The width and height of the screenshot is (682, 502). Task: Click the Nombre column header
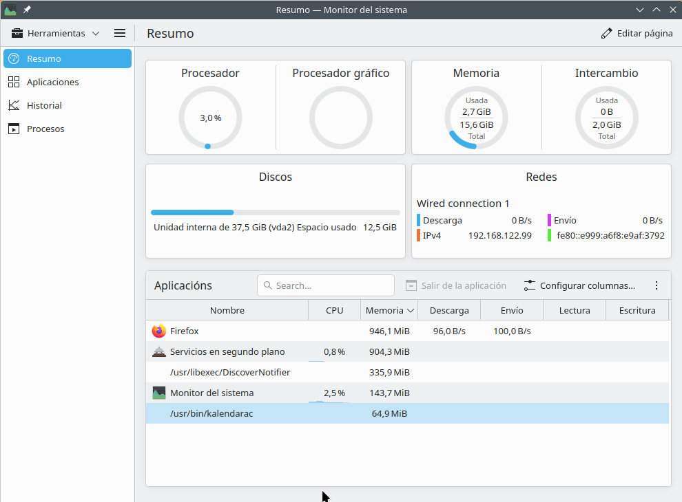click(x=227, y=310)
